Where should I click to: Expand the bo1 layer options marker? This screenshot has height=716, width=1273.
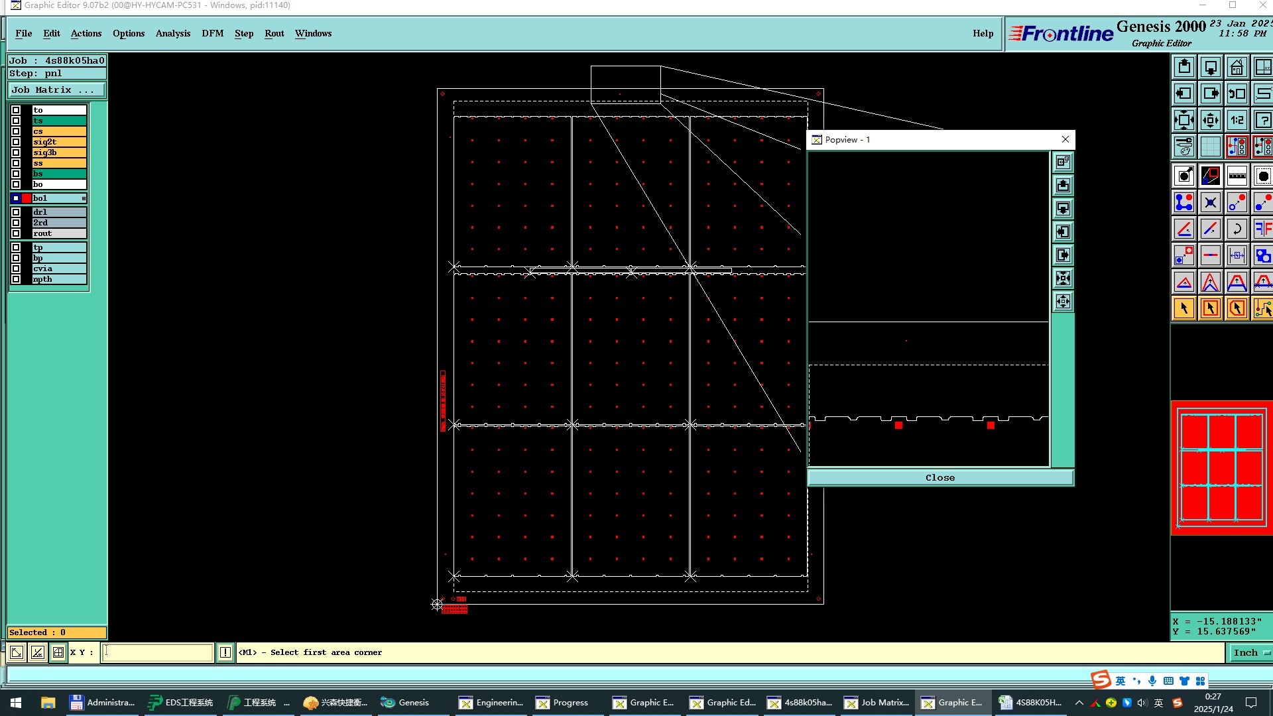[x=84, y=198]
